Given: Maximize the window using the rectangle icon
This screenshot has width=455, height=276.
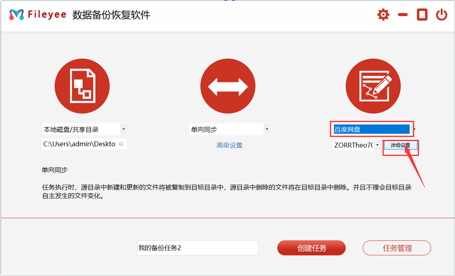Looking at the screenshot, I should click(x=422, y=15).
